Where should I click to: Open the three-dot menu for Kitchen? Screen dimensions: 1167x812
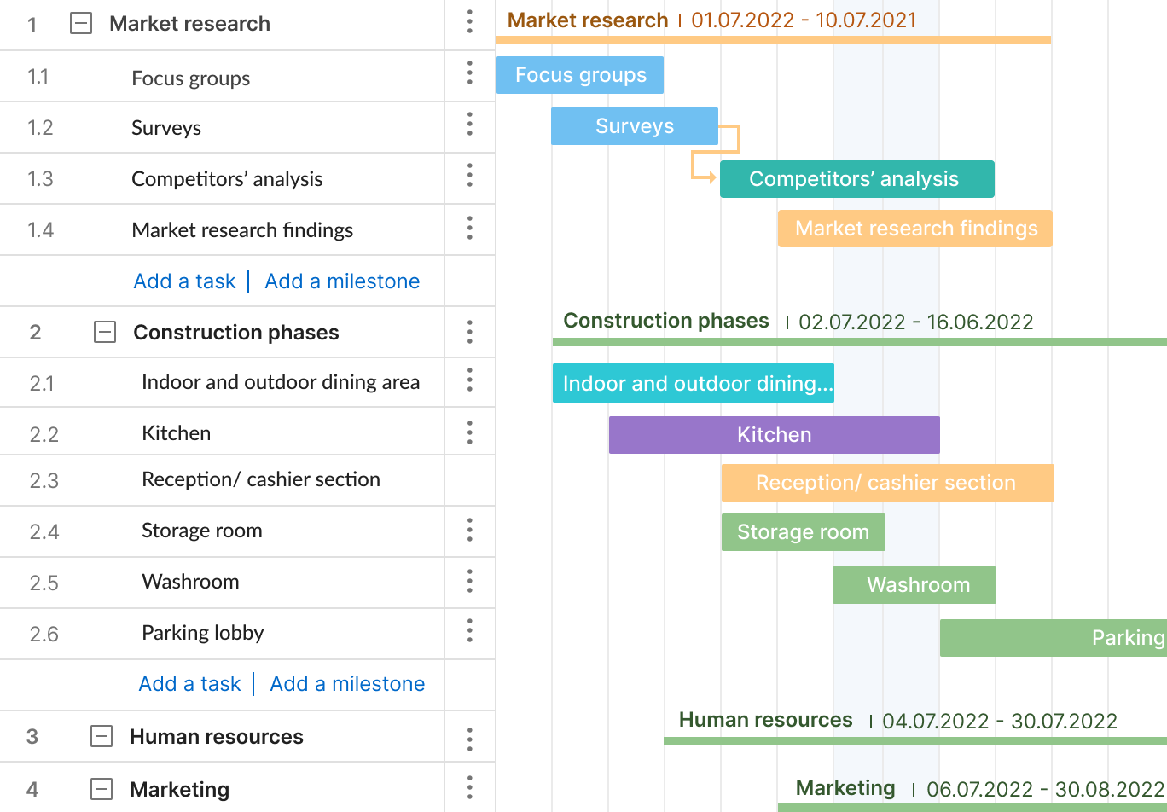pyautogui.click(x=470, y=432)
